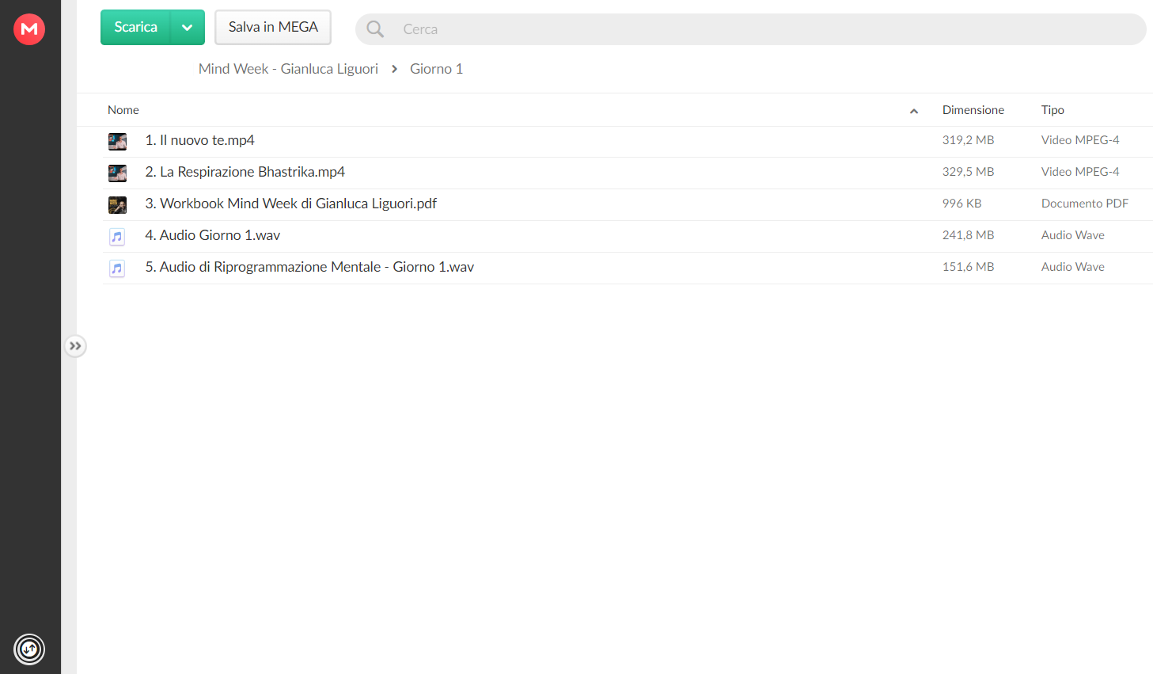Image resolution: width=1153 pixels, height=674 pixels.
Task: Open the transfers icon in sidebar bottom
Action: coord(29,649)
